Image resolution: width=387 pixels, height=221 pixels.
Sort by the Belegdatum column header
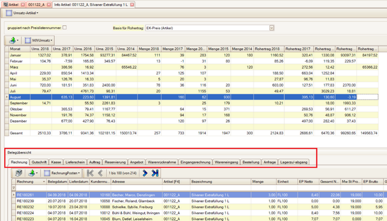tap(57, 182)
